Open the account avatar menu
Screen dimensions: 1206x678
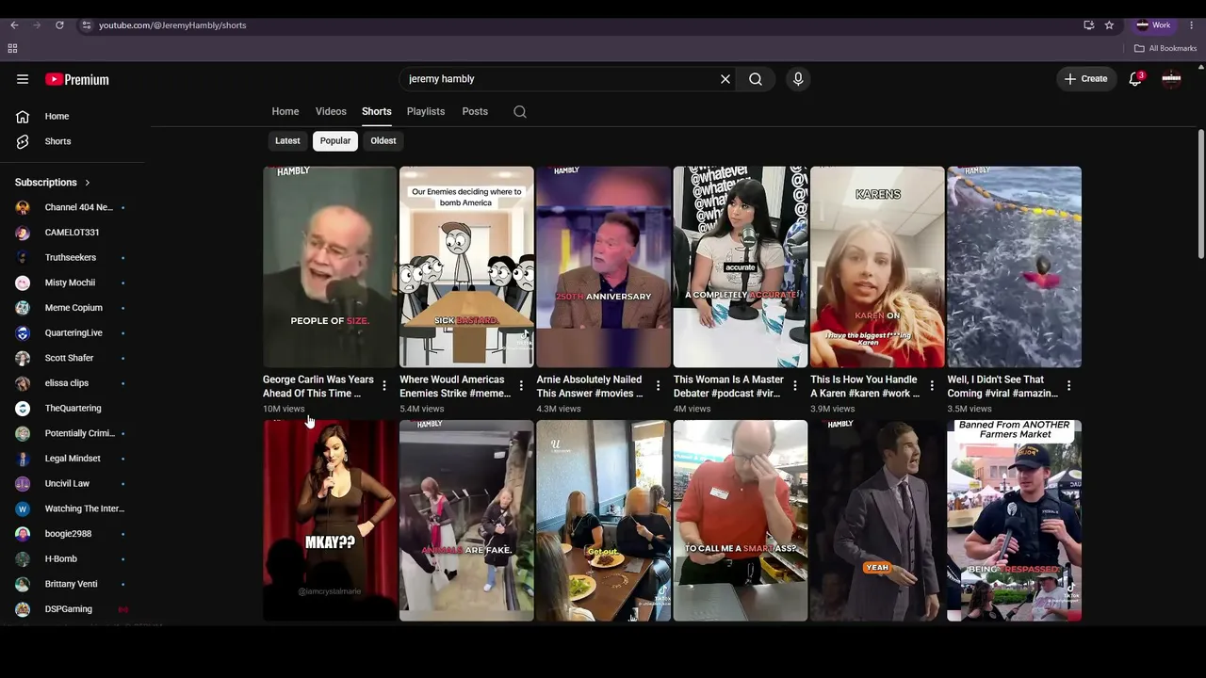(1172, 79)
